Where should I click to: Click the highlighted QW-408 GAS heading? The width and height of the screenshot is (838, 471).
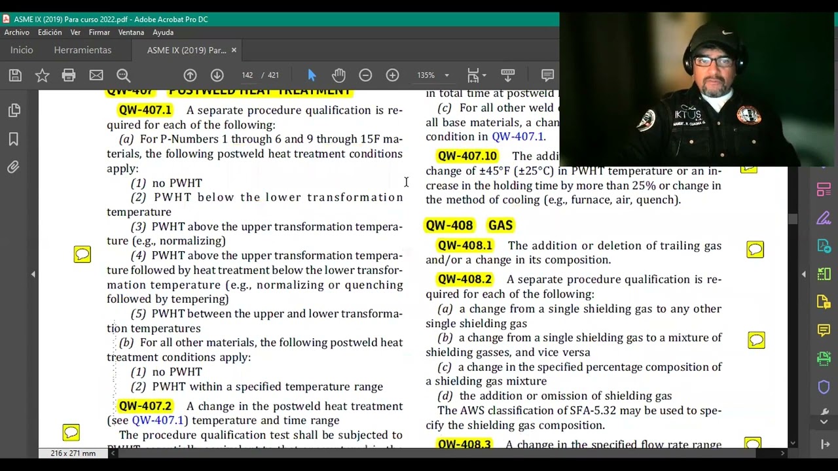pos(469,226)
